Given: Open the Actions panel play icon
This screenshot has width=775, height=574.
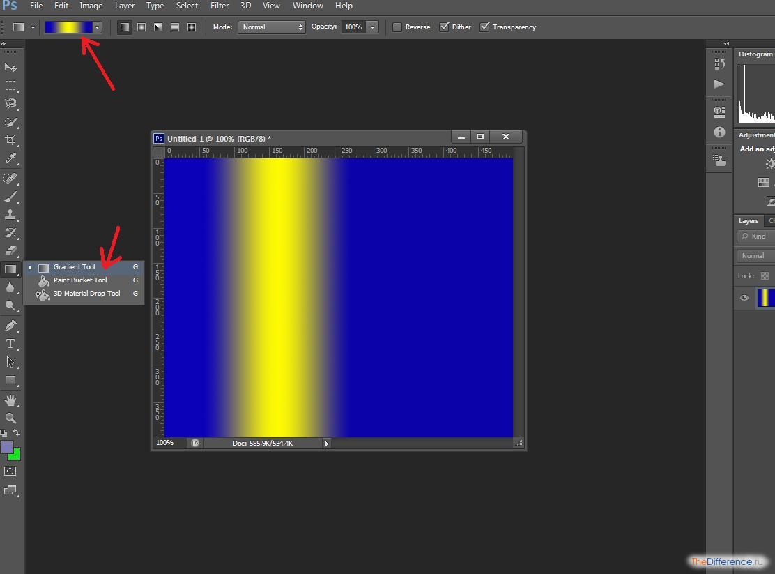Looking at the screenshot, I should (720, 84).
